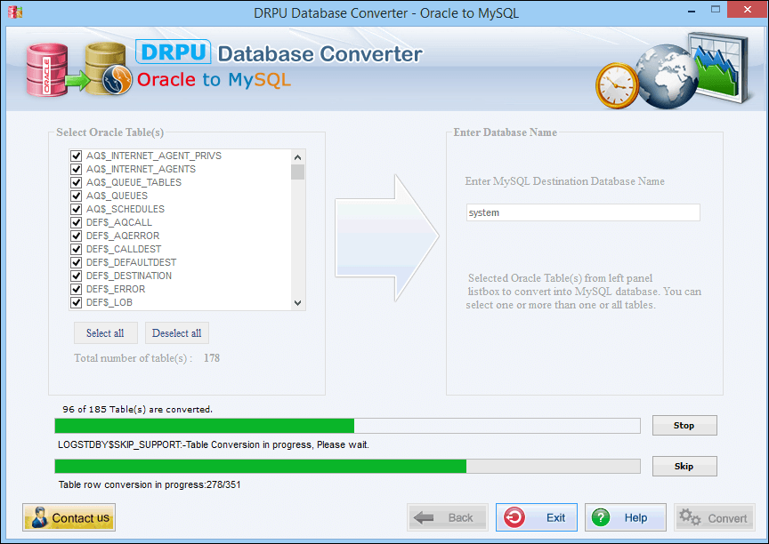The height and width of the screenshot is (544, 769).
Task: Click the total tables count 178
Action: coord(212,358)
